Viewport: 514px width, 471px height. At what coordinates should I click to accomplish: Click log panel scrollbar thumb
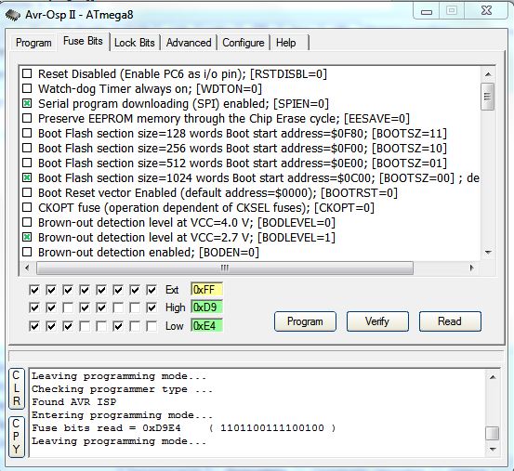point(493,433)
